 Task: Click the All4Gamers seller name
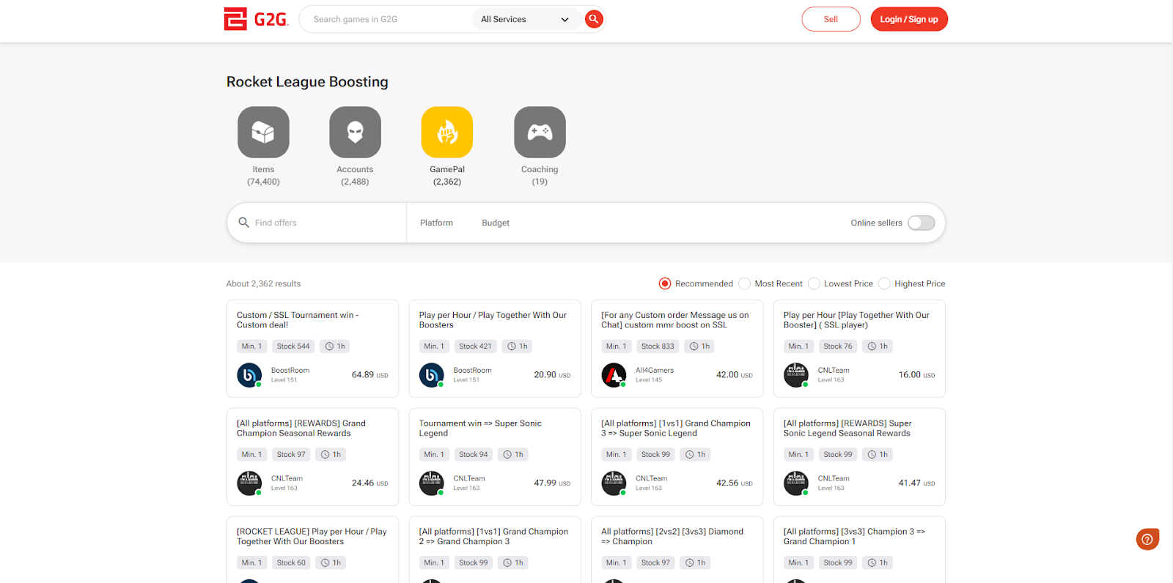655,371
